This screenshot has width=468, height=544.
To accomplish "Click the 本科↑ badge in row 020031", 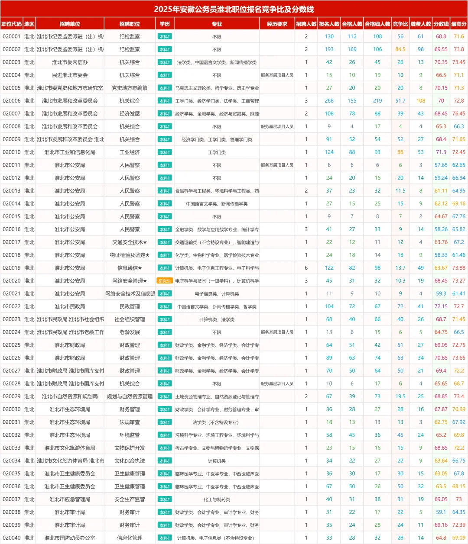I will 165,422.
